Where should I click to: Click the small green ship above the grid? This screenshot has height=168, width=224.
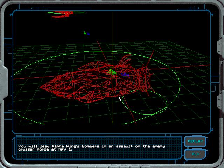click(x=85, y=33)
